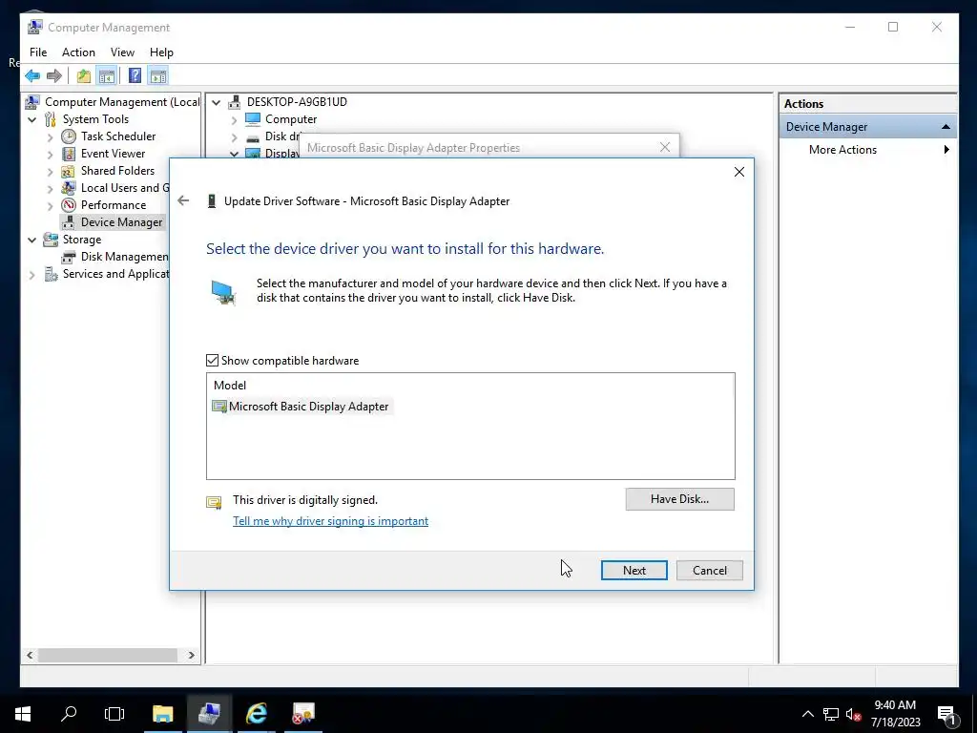Expand Task Scheduler node
This screenshot has width=977, height=733.
(x=51, y=136)
